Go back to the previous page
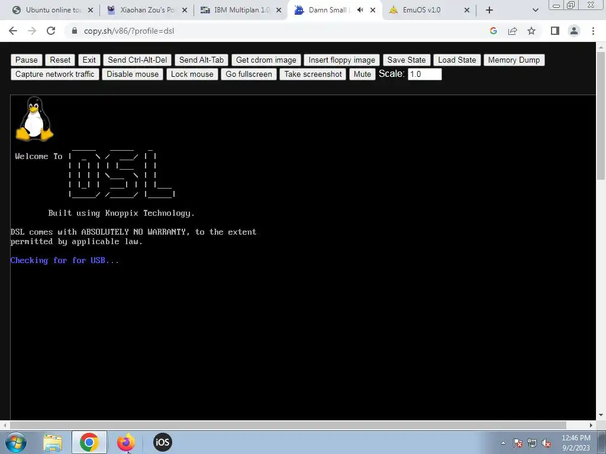 [x=13, y=31]
